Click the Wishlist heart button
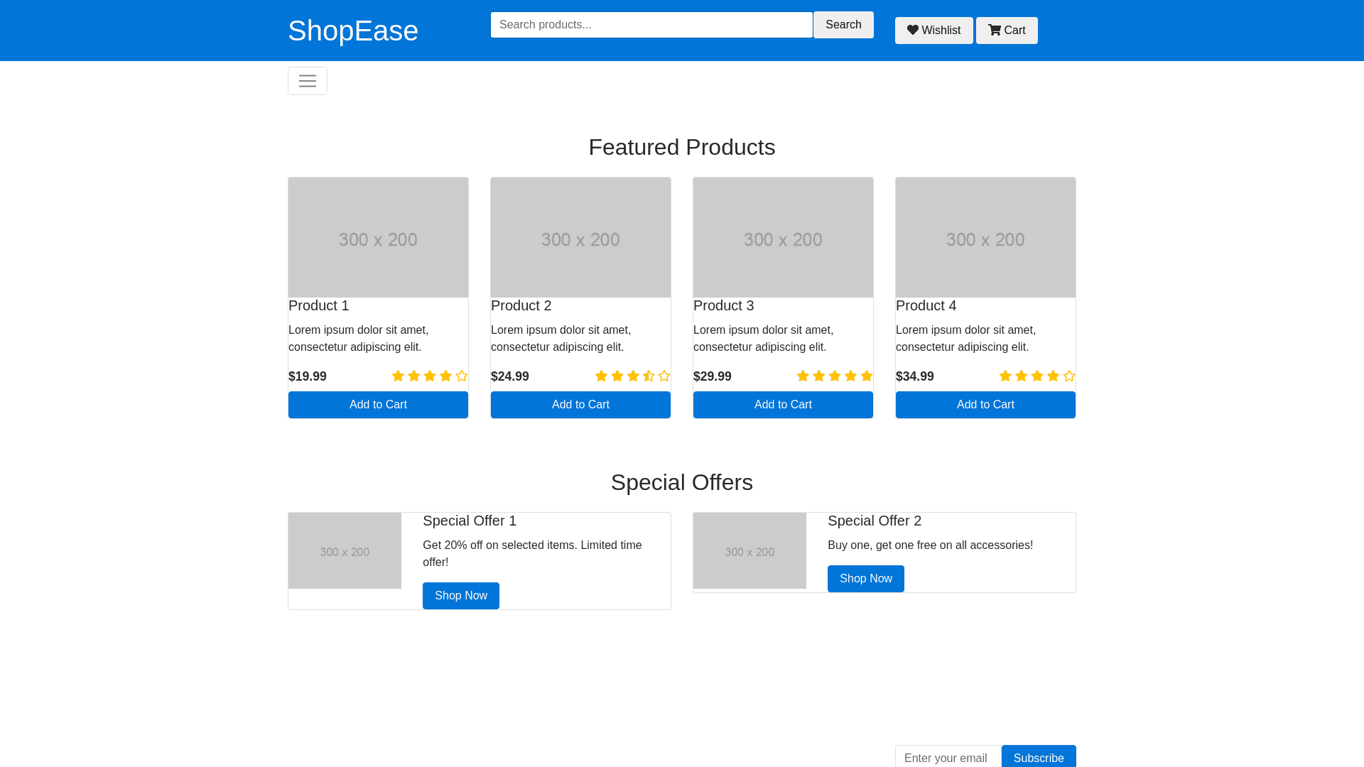This screenshot has width=1364, height=767. [x=933, y=31]
